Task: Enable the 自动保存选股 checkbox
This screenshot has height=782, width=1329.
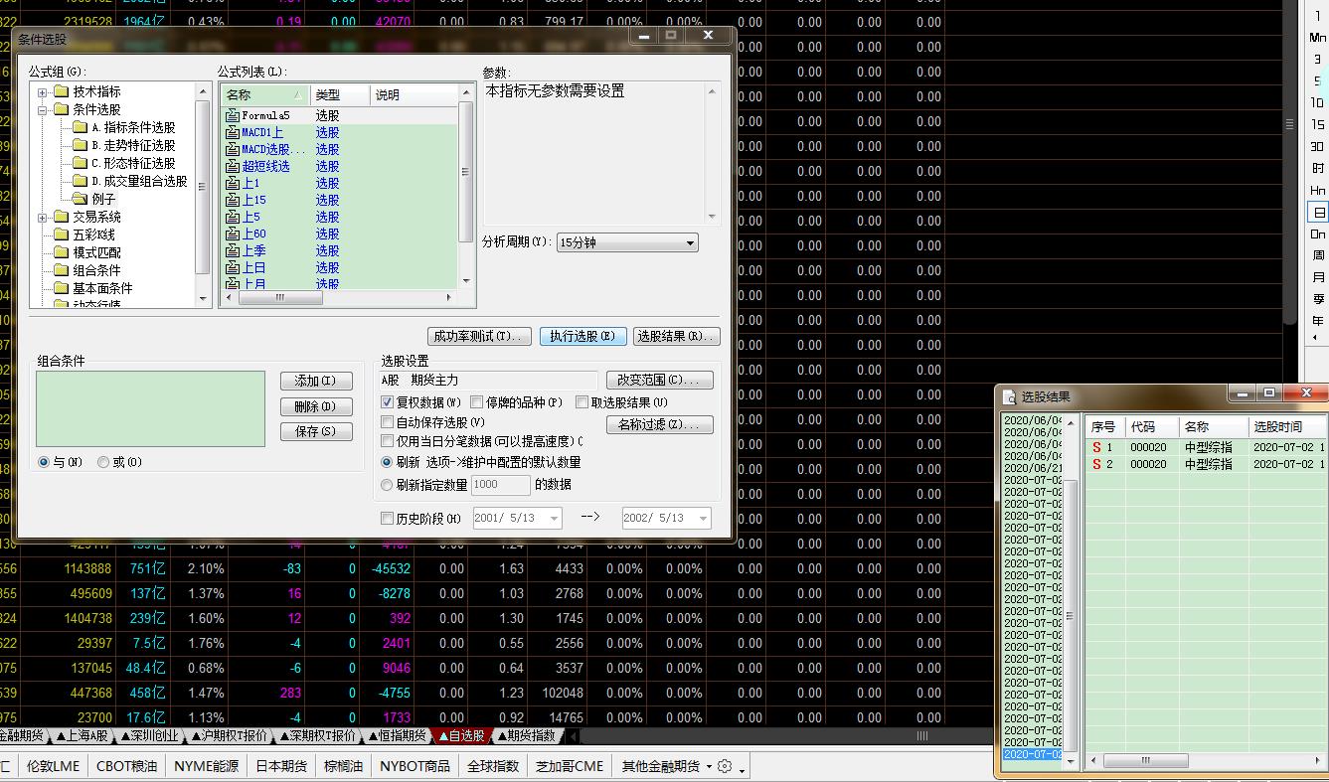Action: click(x=388, y=422)
